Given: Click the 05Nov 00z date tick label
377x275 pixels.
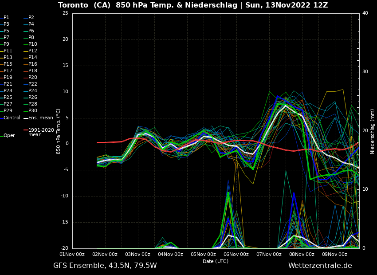Looking at the screenshot, I should point(203,255).
